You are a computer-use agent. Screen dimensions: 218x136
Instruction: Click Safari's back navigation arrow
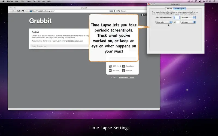click(x=11, y=11)
